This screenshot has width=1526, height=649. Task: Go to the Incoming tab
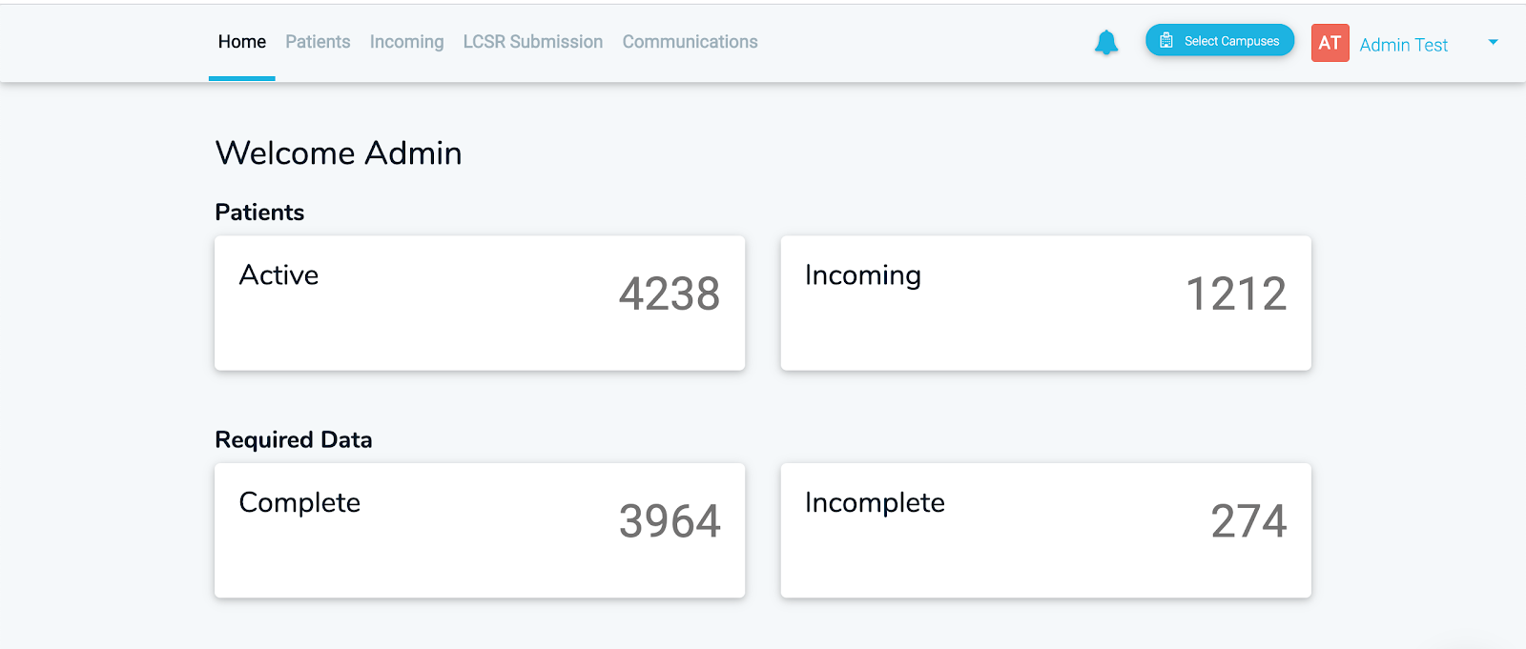coord(407,42)
